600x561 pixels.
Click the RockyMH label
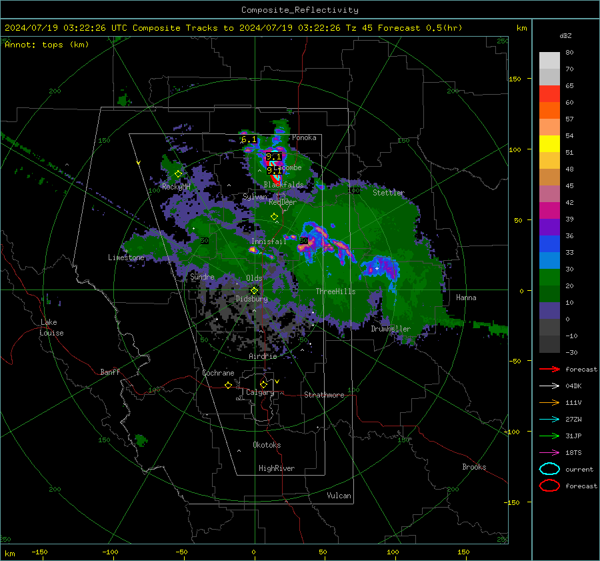(x=176, y=187)
